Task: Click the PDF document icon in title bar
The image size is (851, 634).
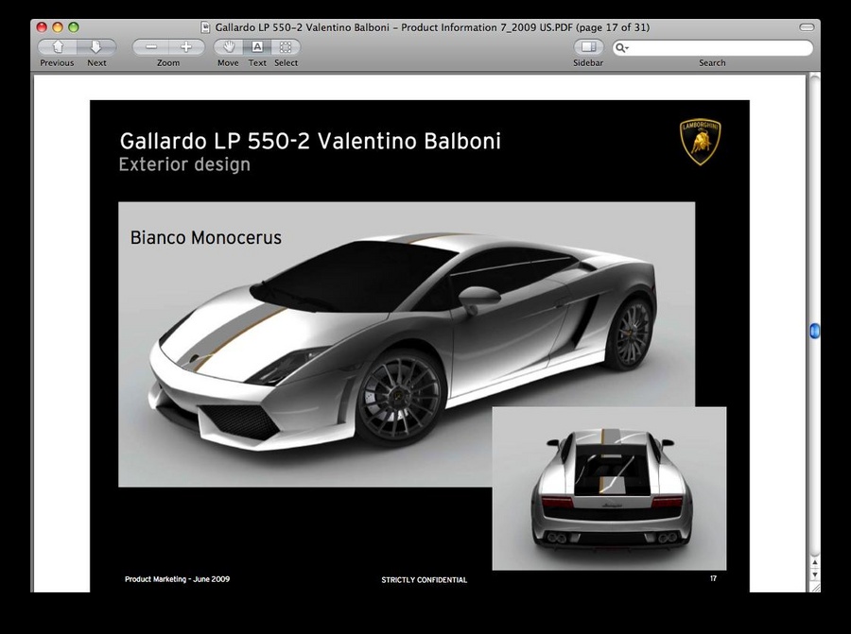Action: (x=206, y=27)
